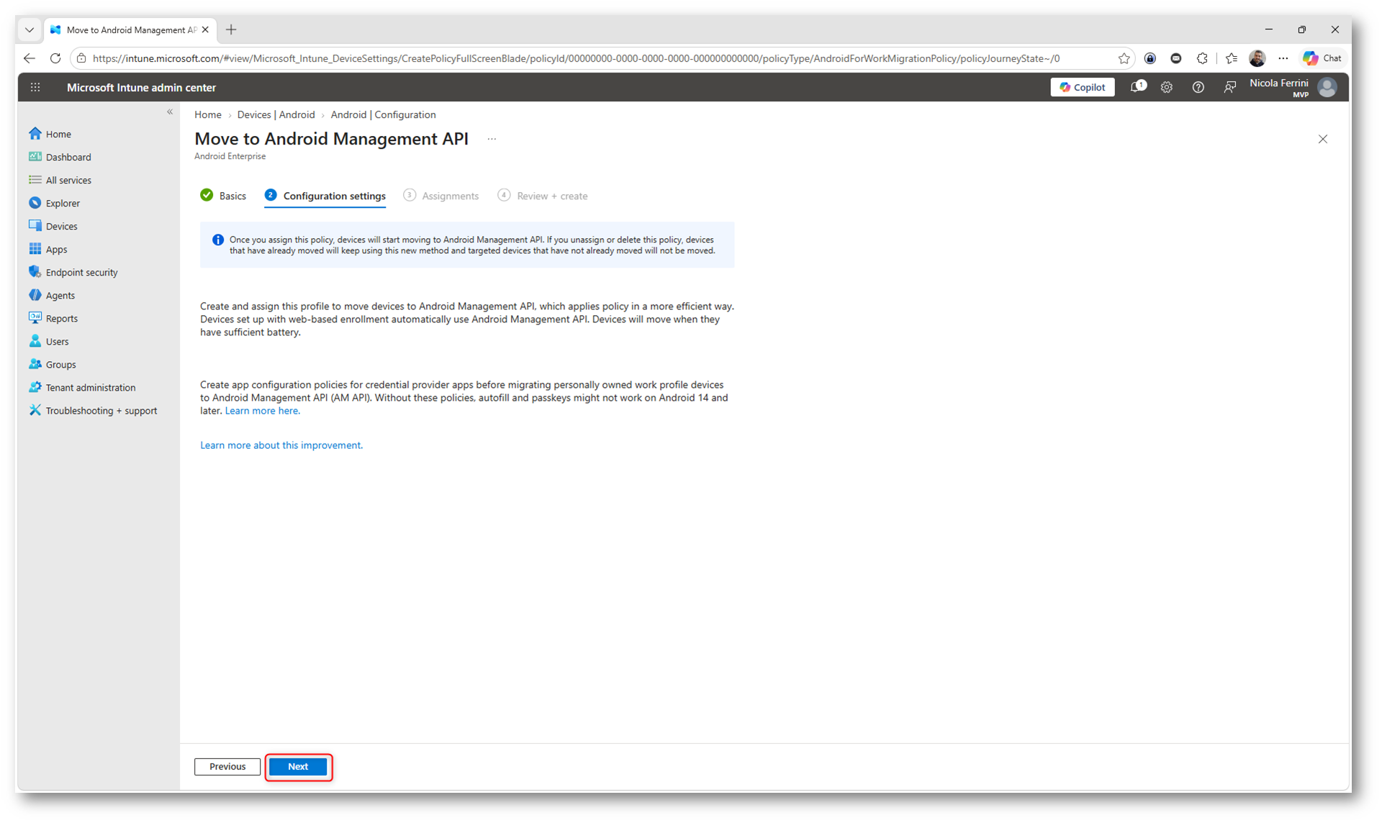Click the Home breadcrumb link
The height and width of the screenshot is (823, 1382).
coord(208,114)
